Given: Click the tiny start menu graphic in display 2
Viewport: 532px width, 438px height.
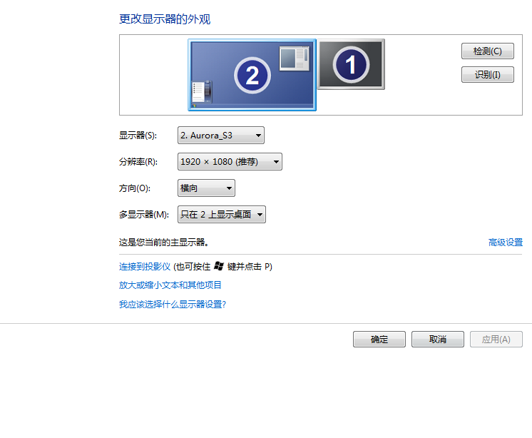Looking at the screenshot, I should [202, 91].
